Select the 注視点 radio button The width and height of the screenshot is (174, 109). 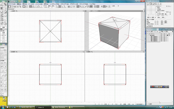[157, 9]
